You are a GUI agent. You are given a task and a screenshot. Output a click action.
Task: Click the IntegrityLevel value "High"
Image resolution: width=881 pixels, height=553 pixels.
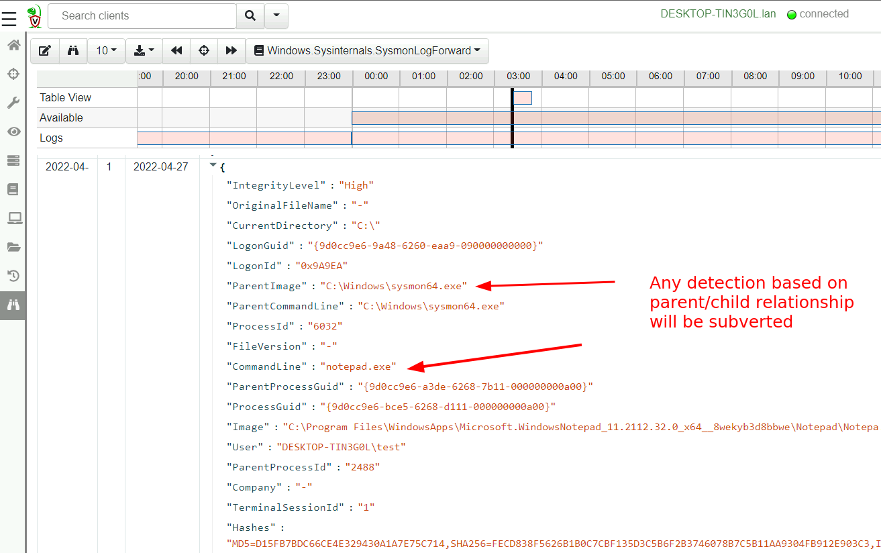coord(356,185)
